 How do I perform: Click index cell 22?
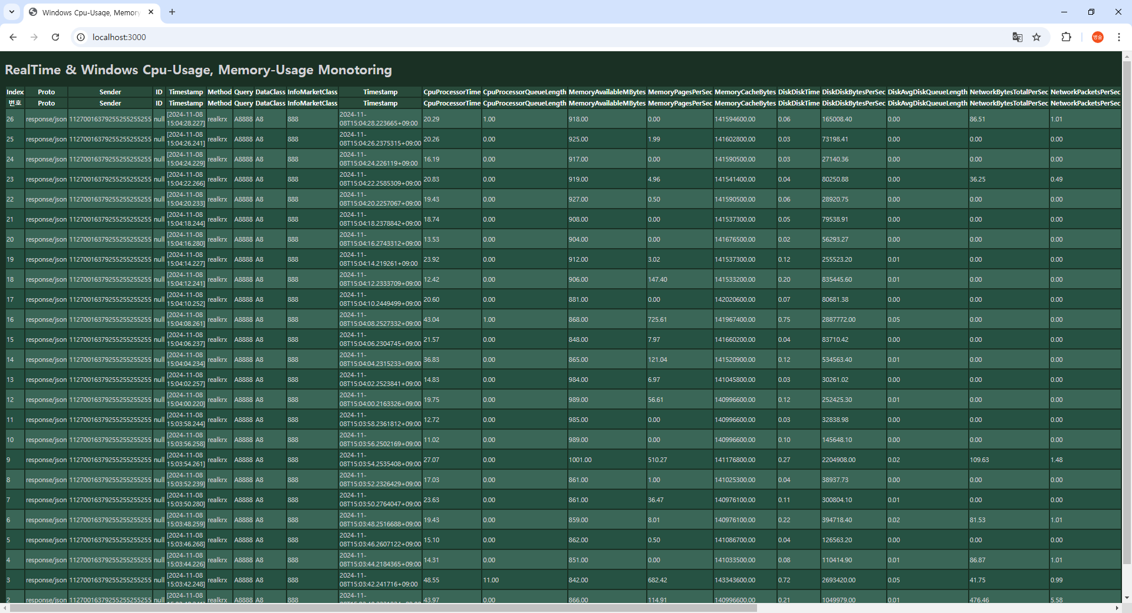click(x=10, y=199)
